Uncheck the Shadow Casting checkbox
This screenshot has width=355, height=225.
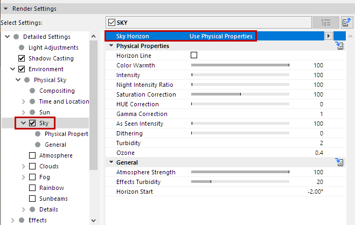pos(22,58)
